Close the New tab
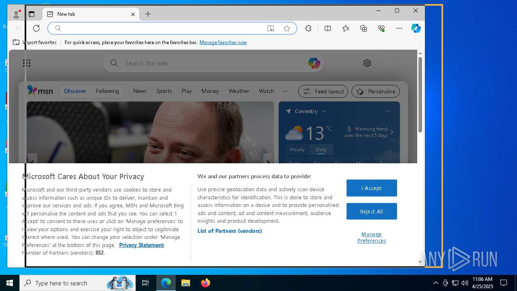Image resolution: width=517 pixels, height=291 pixels. [133, 14]
